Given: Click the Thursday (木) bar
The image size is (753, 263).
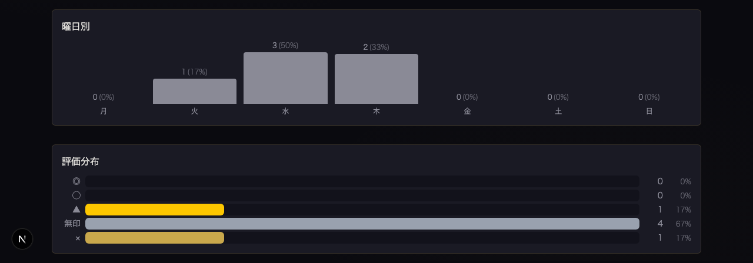Looking at the screenshot, I should 376,79.
